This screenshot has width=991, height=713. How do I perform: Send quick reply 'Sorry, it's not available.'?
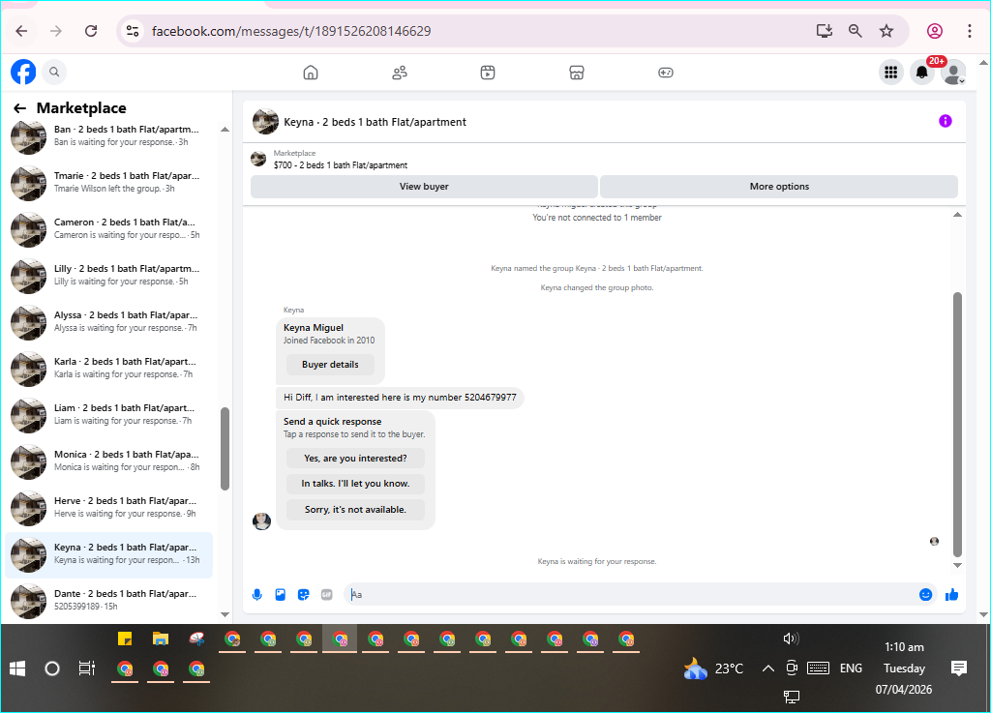355,510
